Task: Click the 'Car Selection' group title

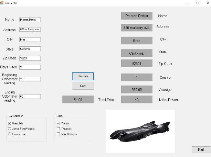Action: point(16,116)
